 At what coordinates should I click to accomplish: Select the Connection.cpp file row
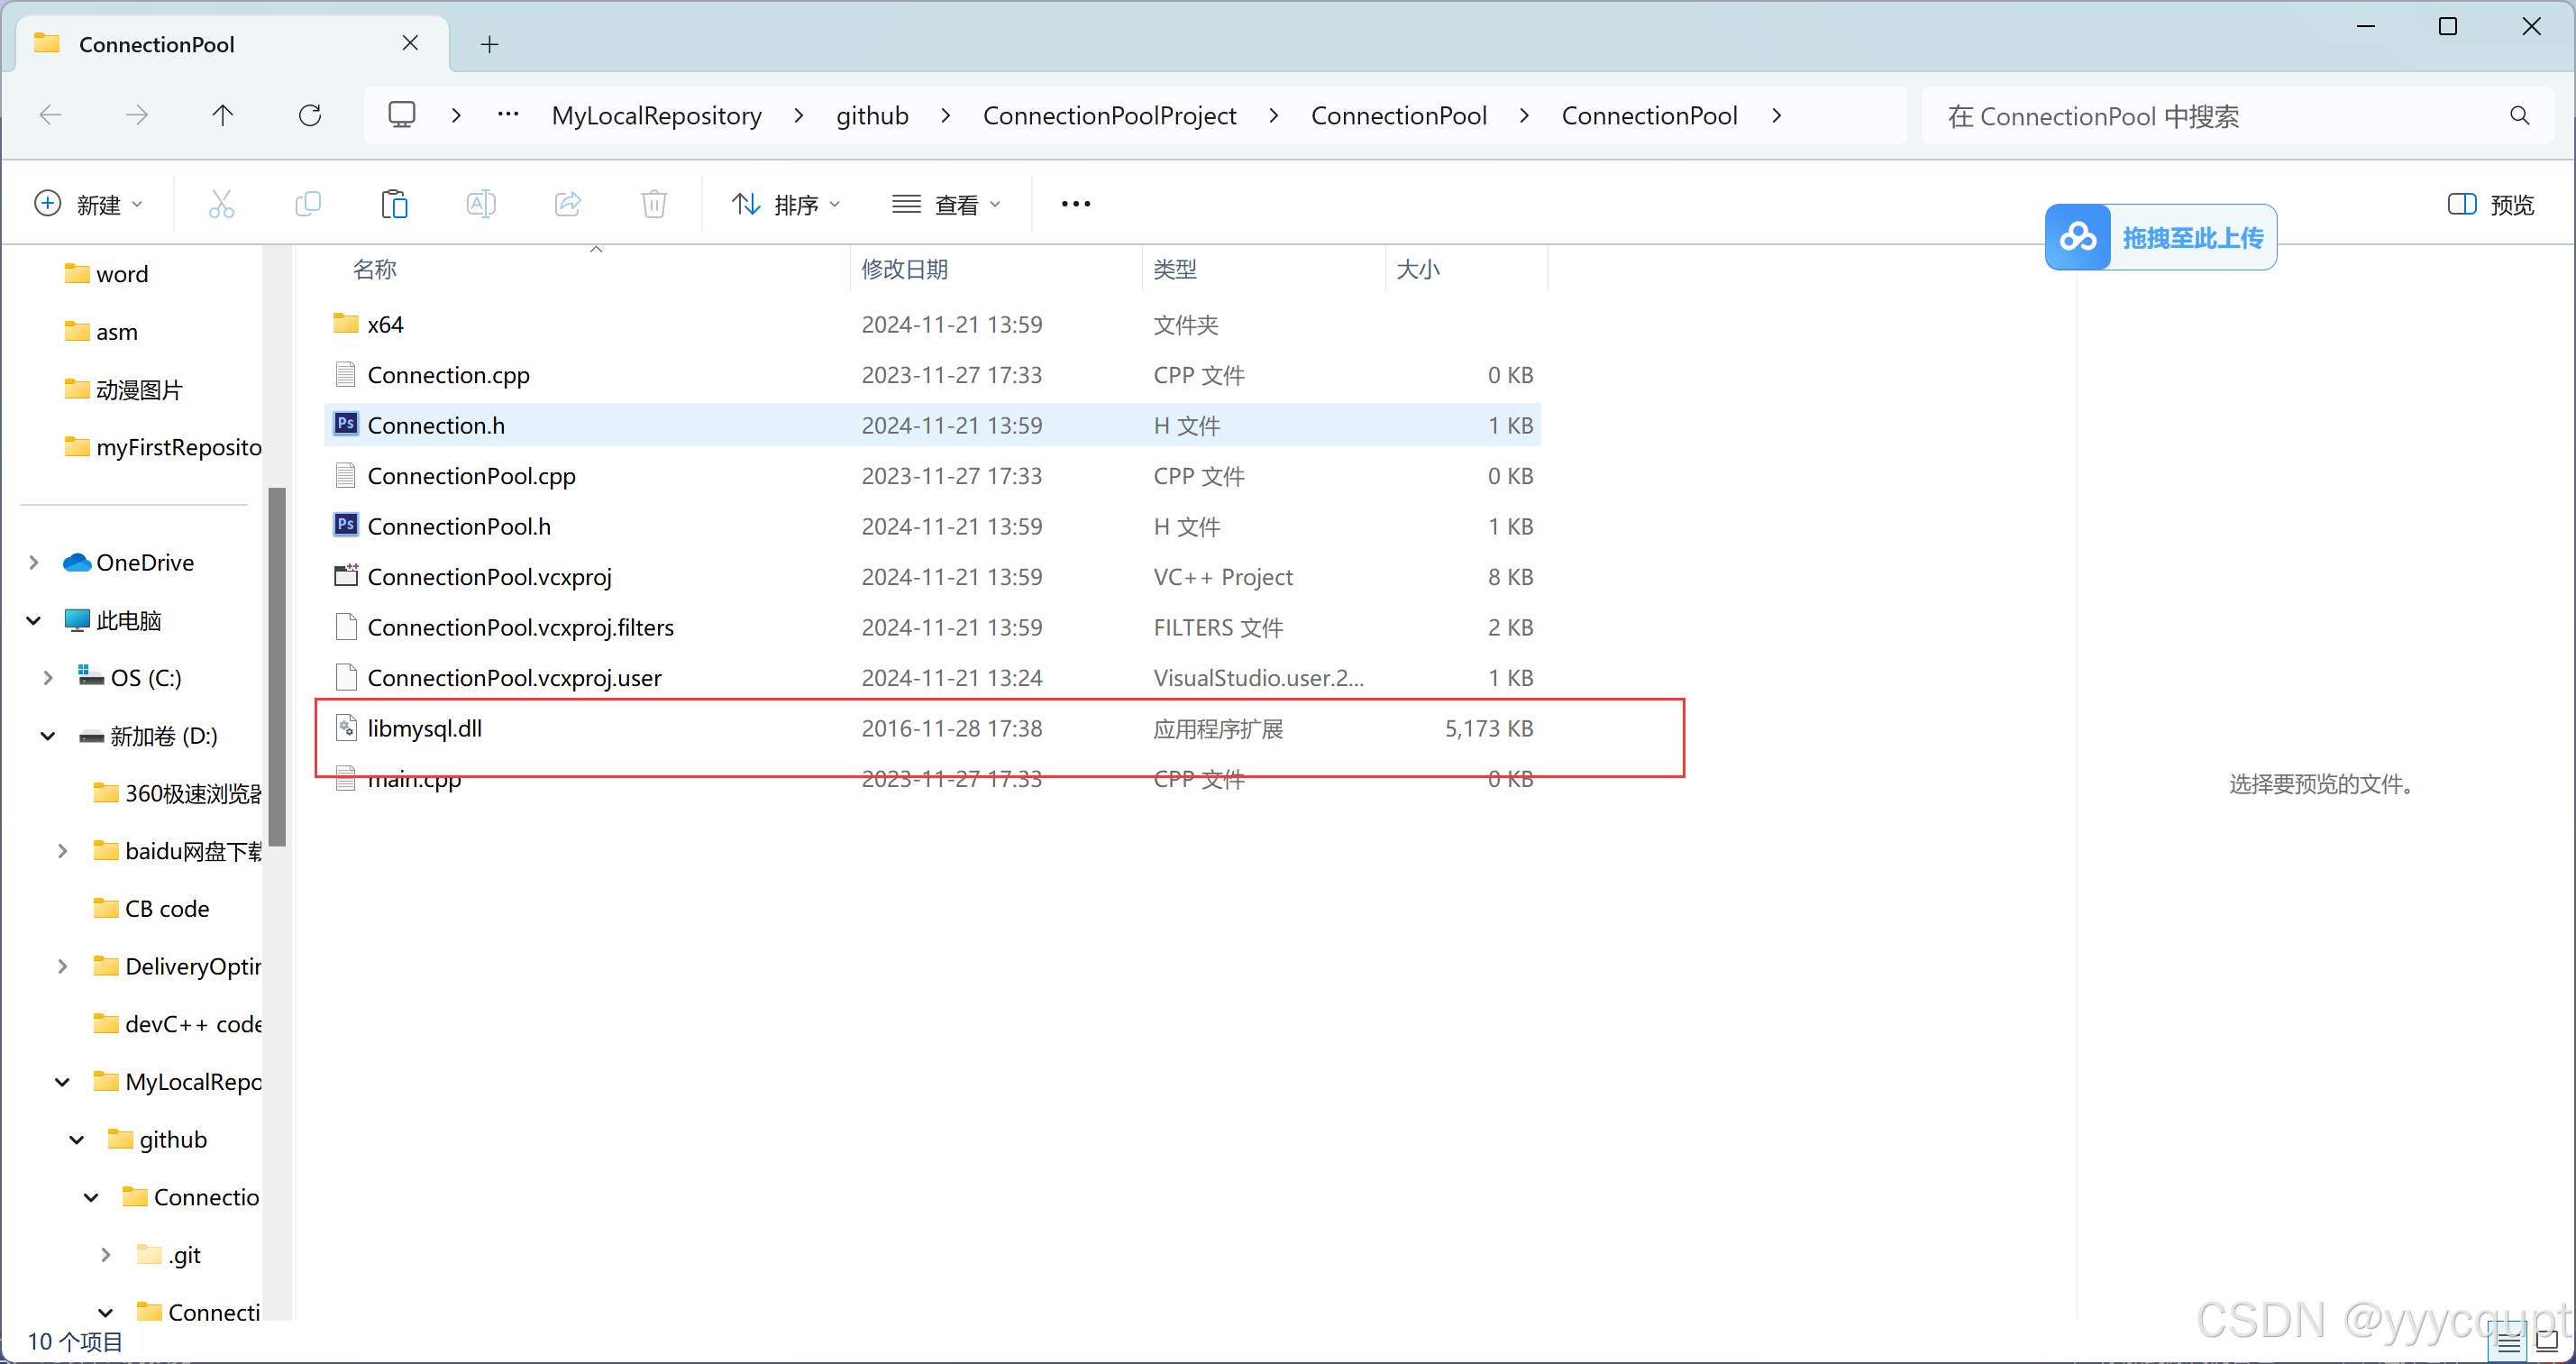[932, 374]
